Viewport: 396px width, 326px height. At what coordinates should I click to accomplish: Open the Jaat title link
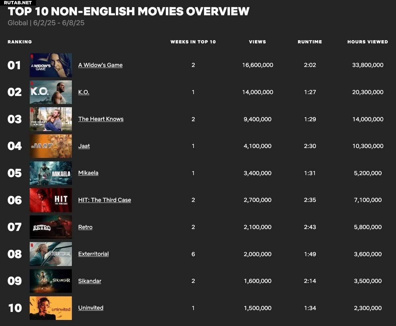click(x=84, y=146)
